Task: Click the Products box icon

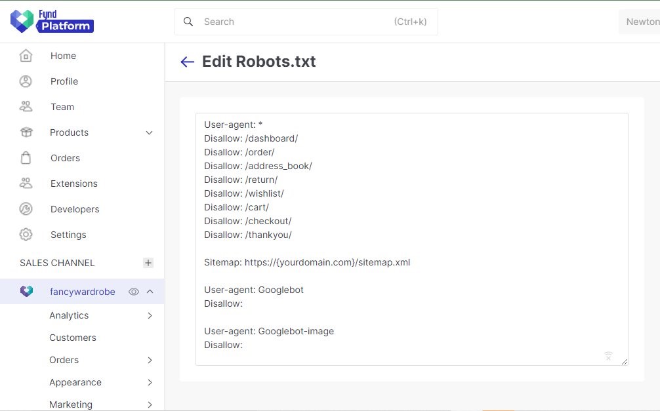Action: [x=26, y=132]
